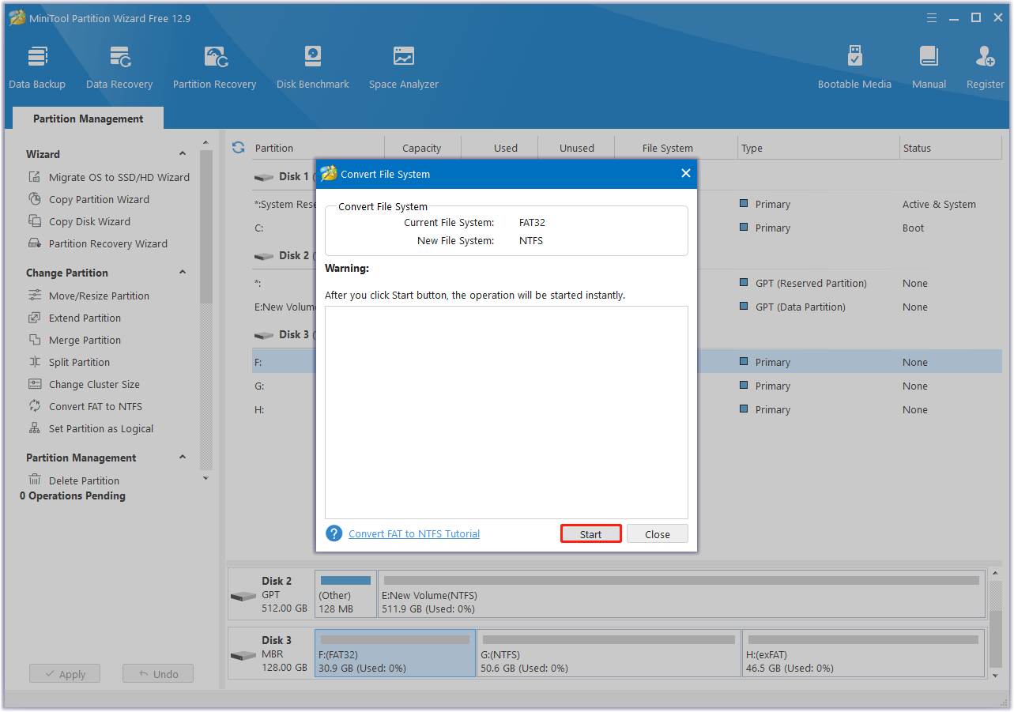Refresh the partition list with the reload icon

(238, 148)
